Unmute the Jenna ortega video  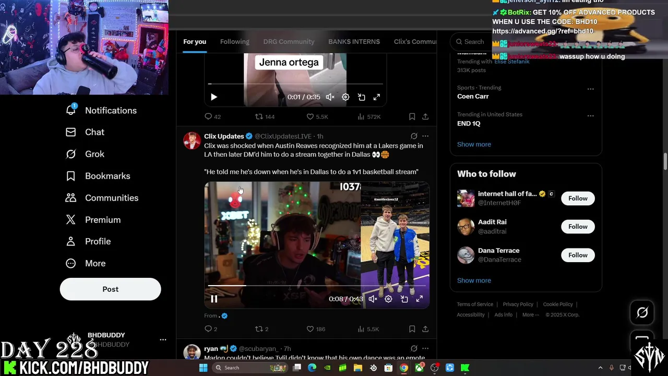pyautogui.click(x=330, y=97)
